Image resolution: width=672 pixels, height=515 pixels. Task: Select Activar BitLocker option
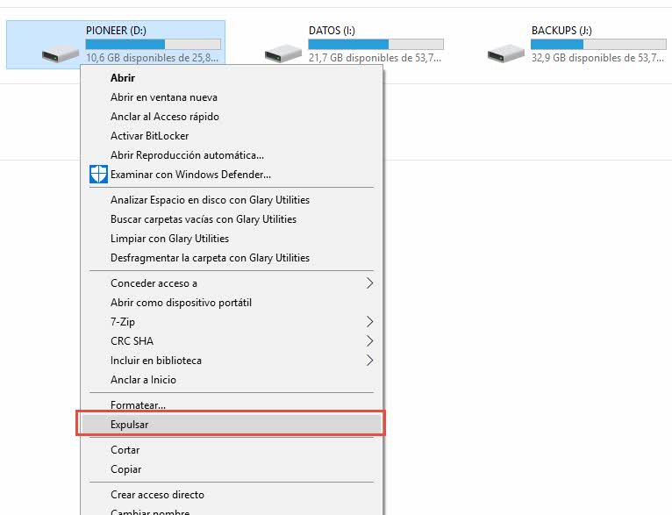click(150, 136)
